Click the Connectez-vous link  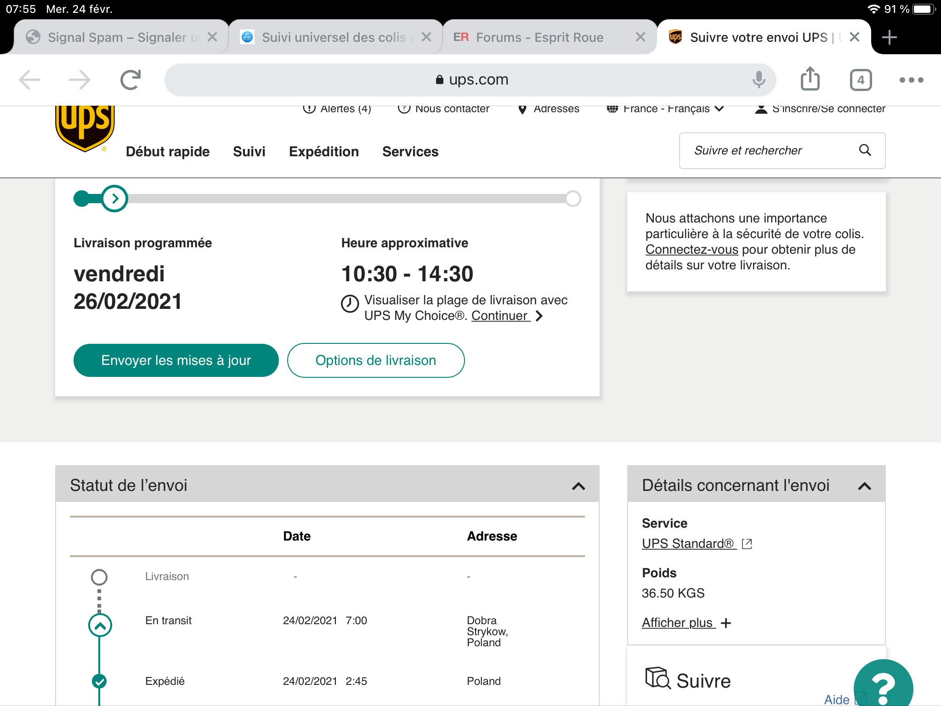[692, 250]
